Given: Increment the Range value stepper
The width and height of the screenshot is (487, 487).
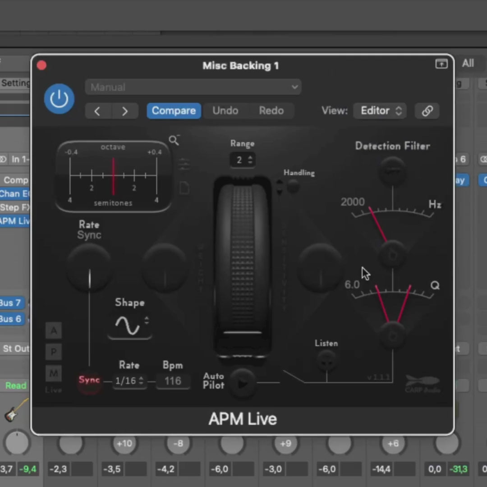Looking at the screenshot, I should pos(251,157).
